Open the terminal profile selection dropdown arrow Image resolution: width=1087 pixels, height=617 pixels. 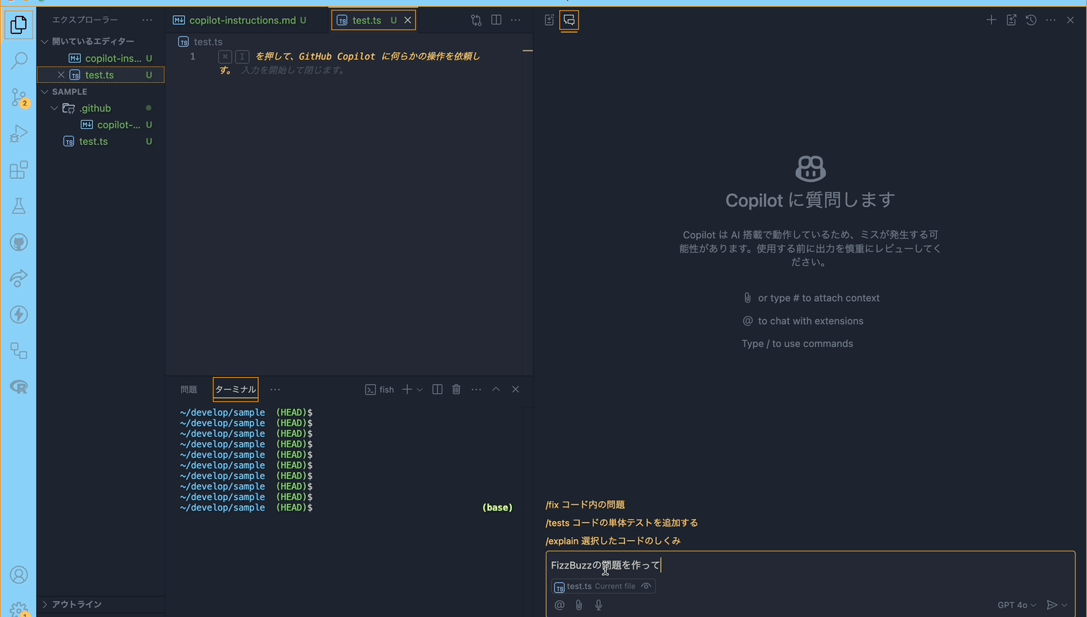(x=420, y=389)
